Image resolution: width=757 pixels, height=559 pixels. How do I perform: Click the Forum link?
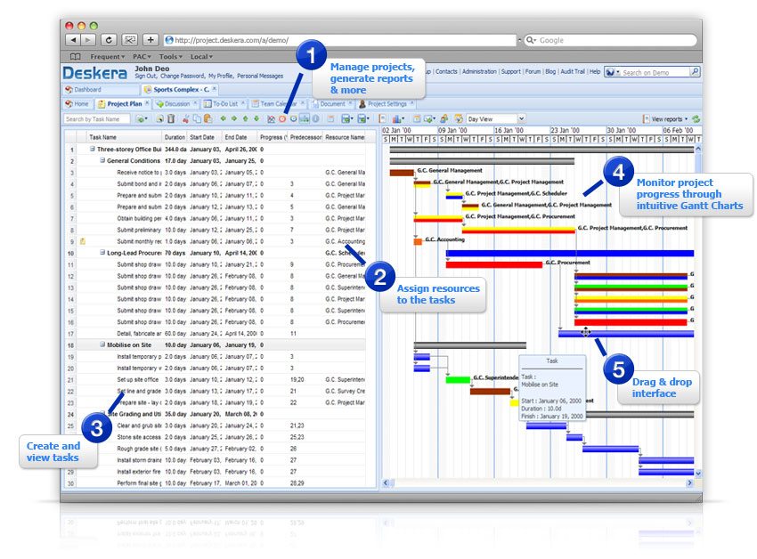(x=533, y=71)
